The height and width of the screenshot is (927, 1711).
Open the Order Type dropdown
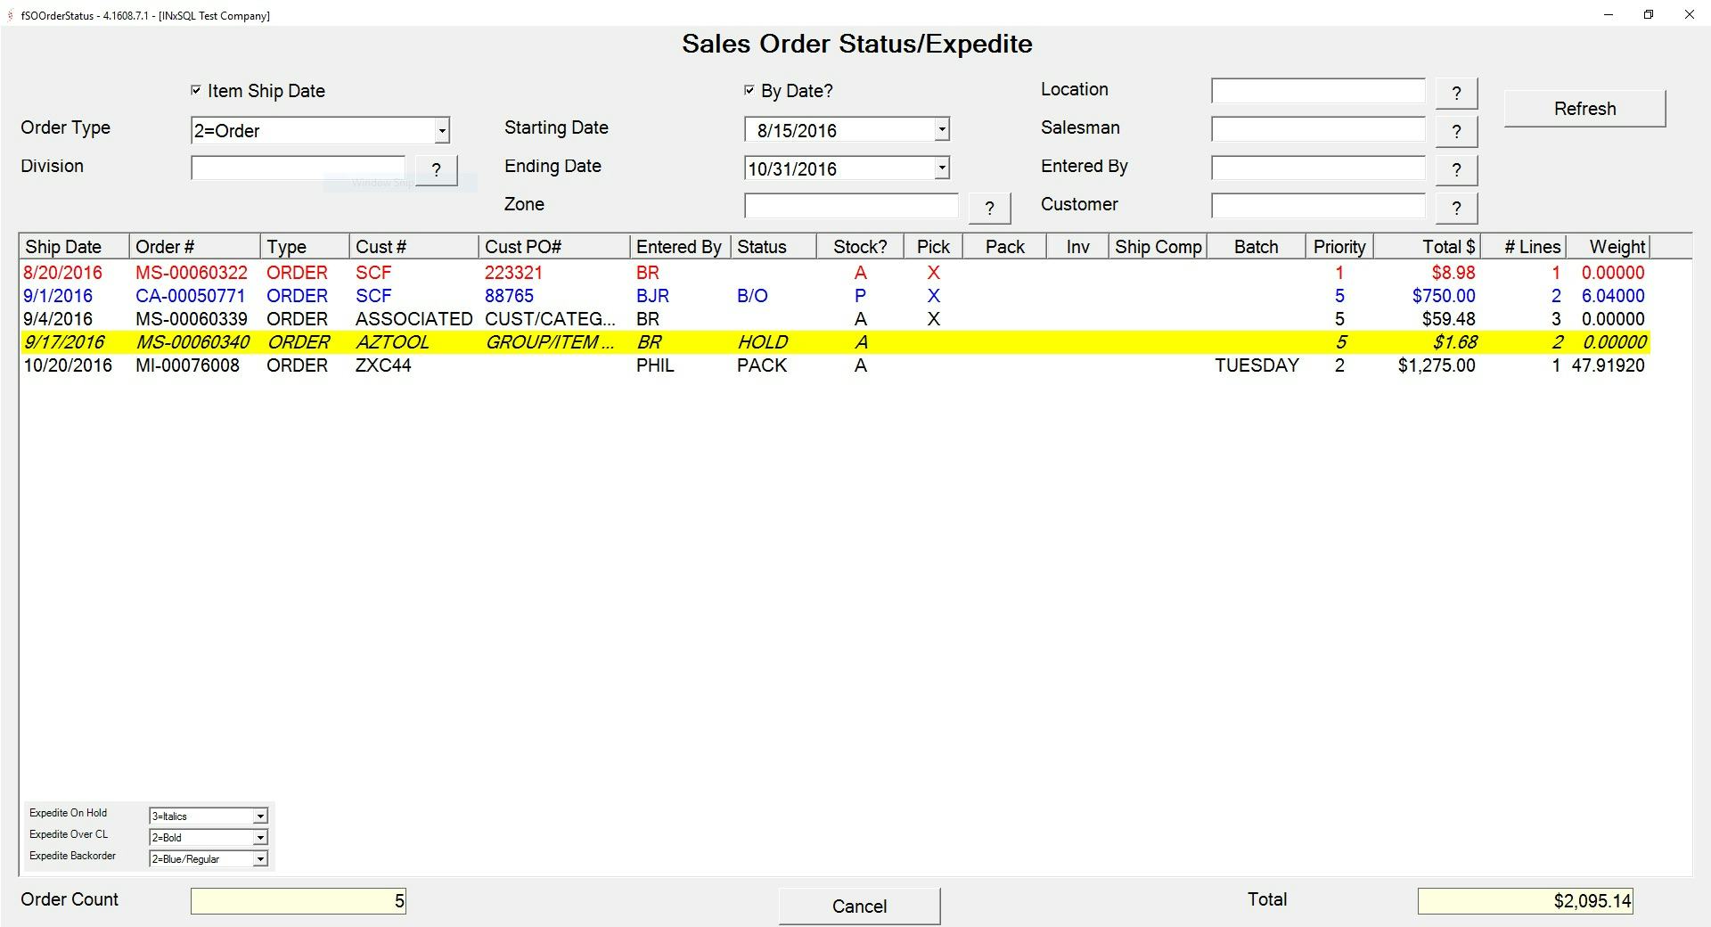pyautogui.click(x=441, y=131)
